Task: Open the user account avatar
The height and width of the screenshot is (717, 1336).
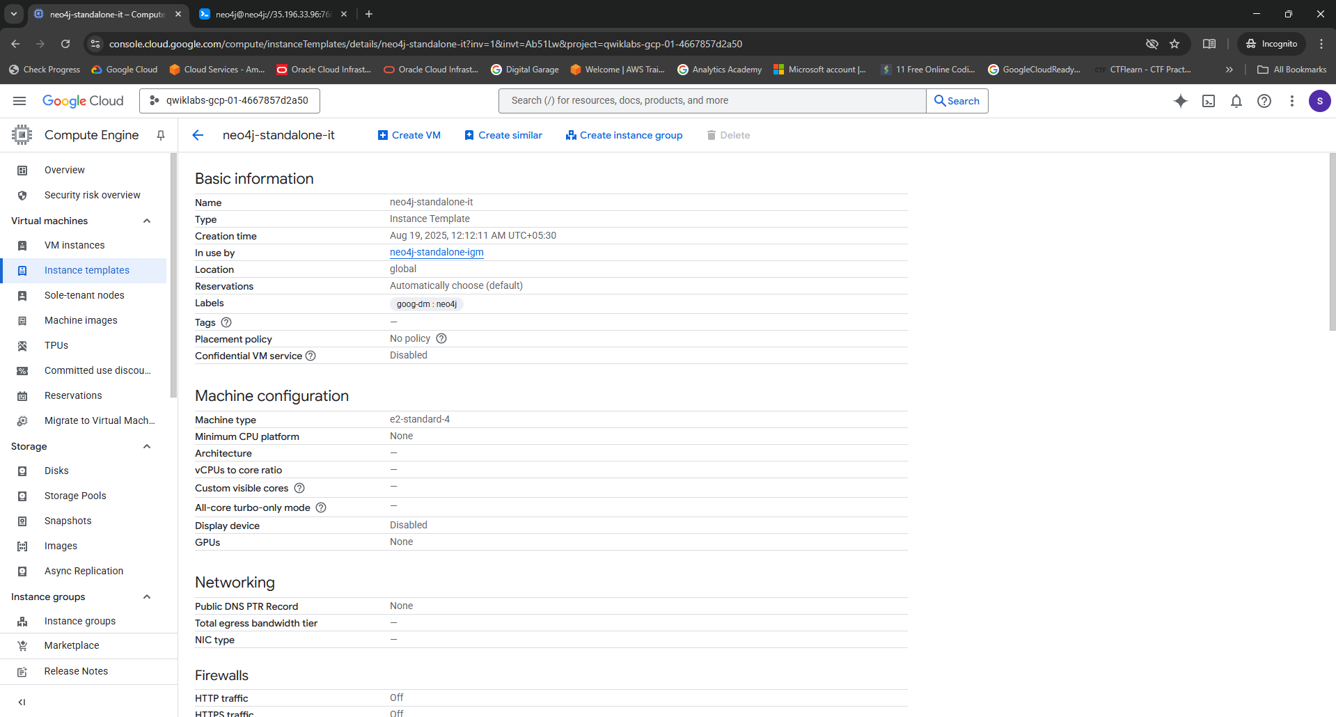Action: [x=1319, y=101]
